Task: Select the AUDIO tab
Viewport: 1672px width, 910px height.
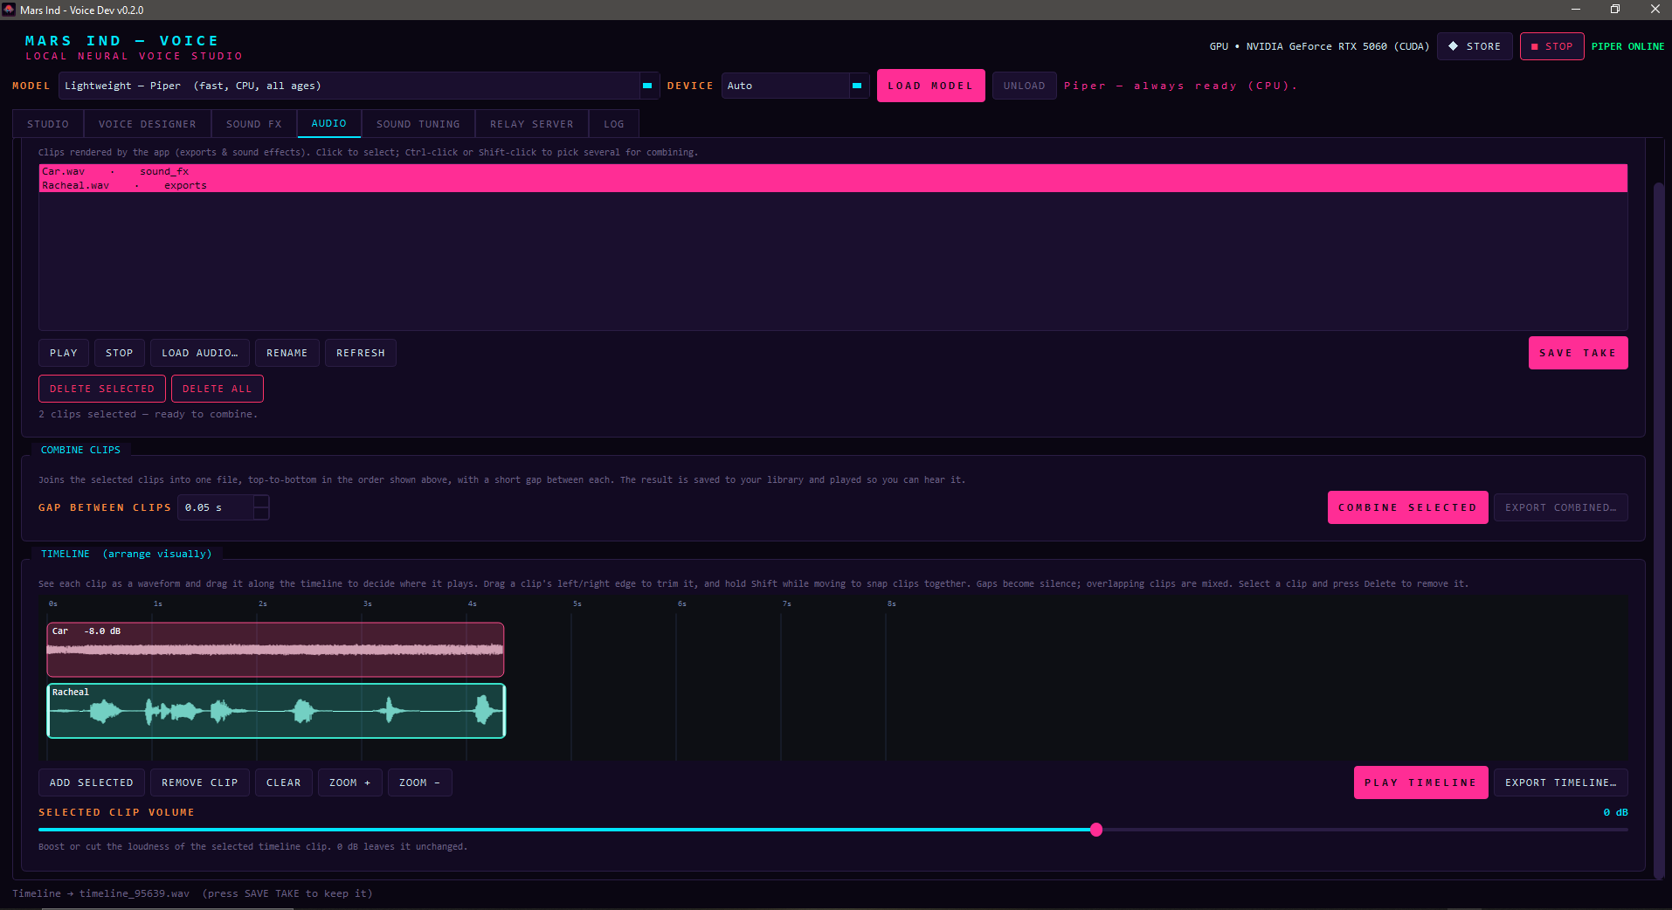Action: pyautogui.click(x=329, y=123)
